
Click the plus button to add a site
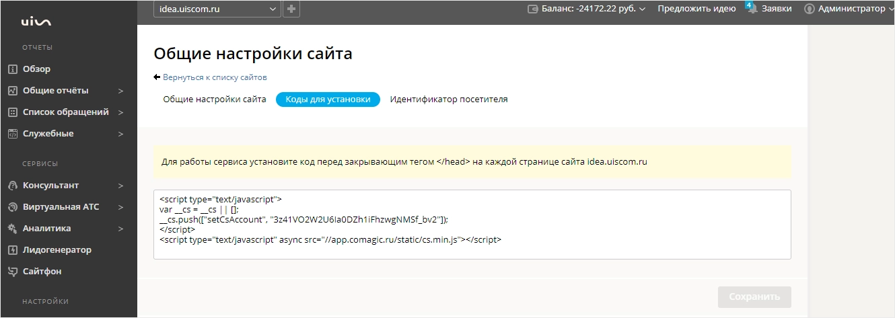tap(291, 9)
